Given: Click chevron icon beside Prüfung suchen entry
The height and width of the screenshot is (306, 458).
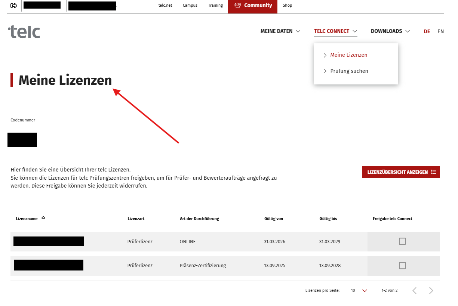Looking at the screenshot, I should 325,71.
